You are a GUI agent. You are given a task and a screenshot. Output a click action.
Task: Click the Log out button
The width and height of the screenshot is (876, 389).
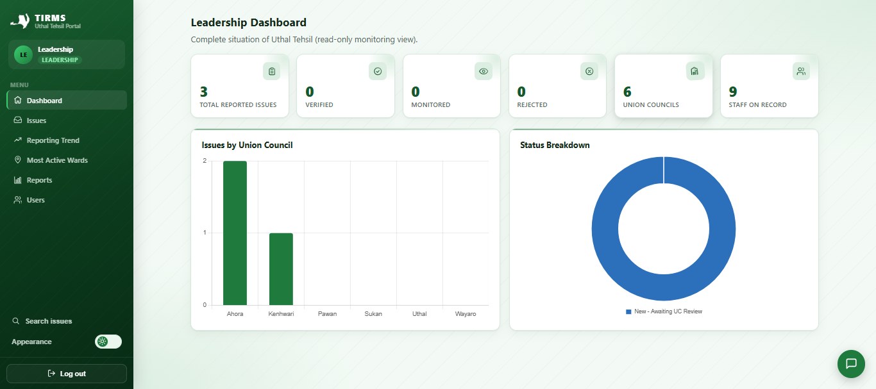(x=67, y=374)
